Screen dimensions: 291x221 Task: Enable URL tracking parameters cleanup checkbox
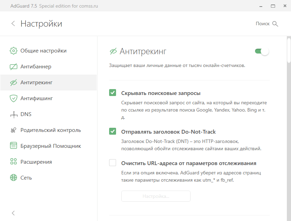click(x=113, y=163)
